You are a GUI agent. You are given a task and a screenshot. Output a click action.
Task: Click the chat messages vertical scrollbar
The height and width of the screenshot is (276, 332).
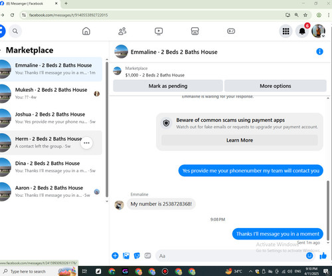click(328, 210)
